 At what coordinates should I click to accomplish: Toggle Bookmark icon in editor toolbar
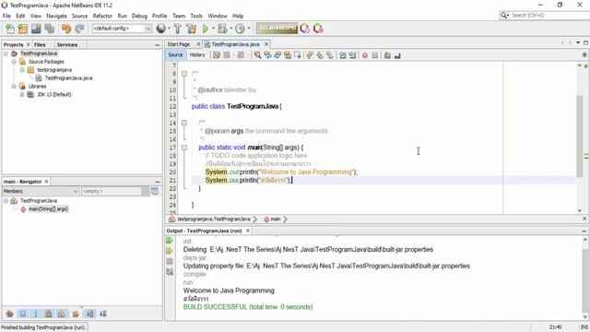(x=330, y=55)
